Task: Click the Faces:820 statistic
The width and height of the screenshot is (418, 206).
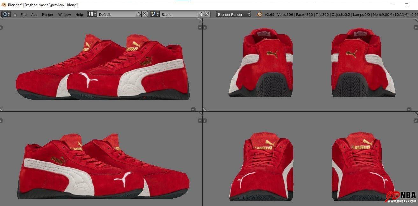Action: point(304,15)
